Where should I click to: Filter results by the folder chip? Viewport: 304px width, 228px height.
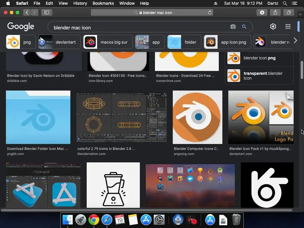coord(184,42)
